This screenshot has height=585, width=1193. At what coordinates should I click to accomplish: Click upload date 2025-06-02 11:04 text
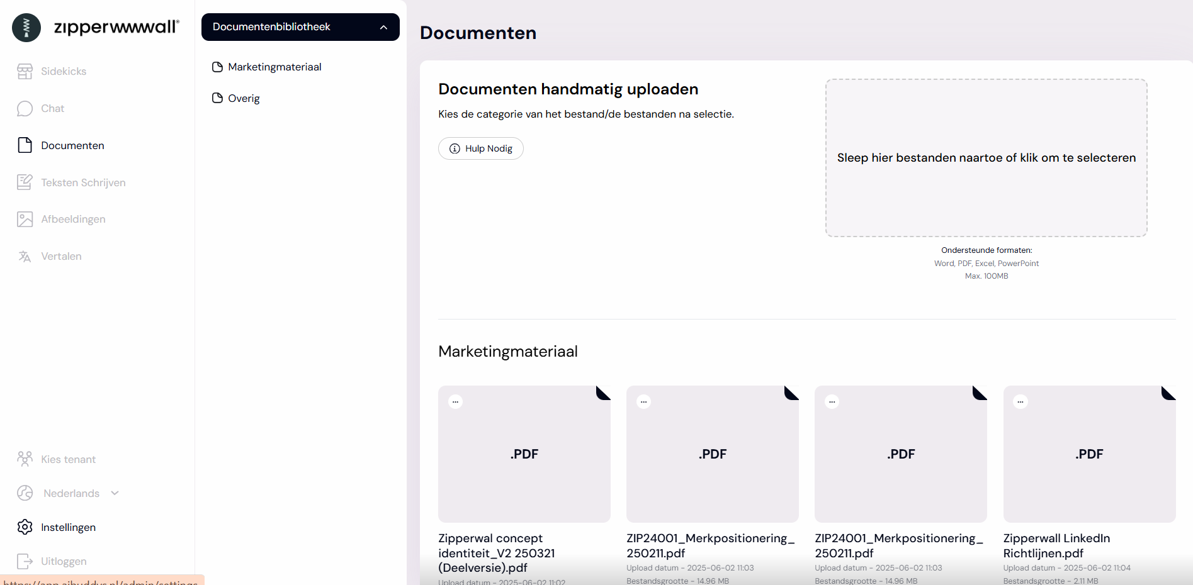click(x=1066, y=568)
